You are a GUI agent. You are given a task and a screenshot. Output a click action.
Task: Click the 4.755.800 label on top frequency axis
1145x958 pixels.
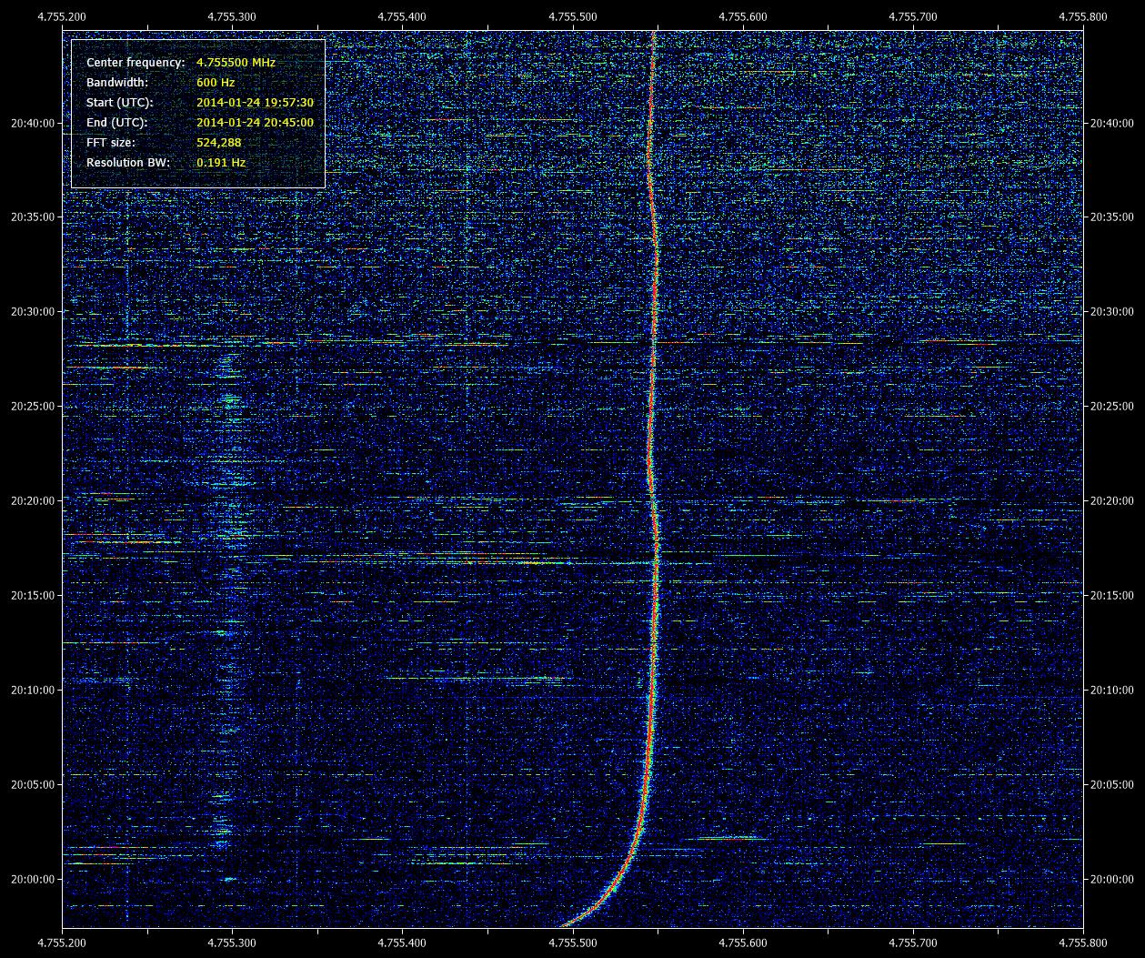coord(1083,16)
